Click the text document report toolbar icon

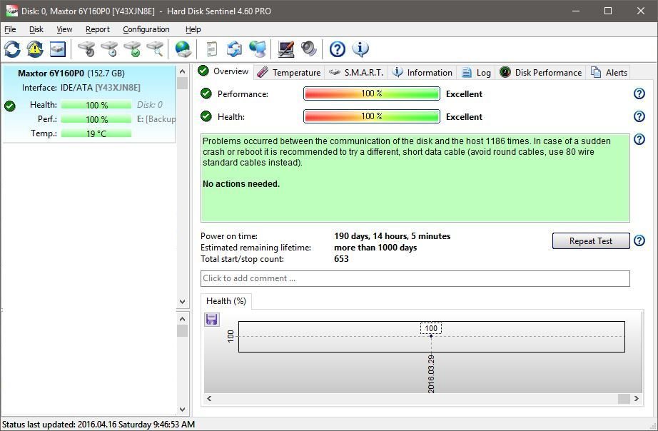coord(212,49)
